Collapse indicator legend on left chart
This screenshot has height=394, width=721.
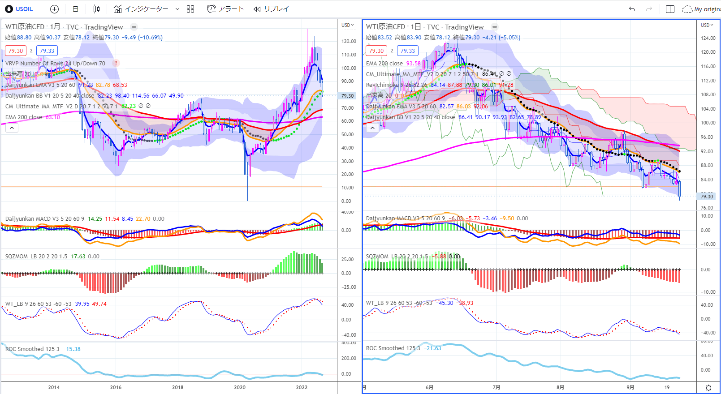12,128
